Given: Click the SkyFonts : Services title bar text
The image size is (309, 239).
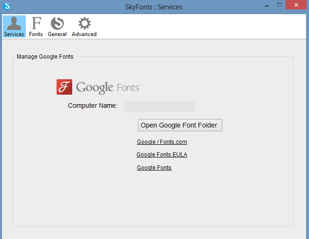Looking at the screenshot, I should pos(154,7).
